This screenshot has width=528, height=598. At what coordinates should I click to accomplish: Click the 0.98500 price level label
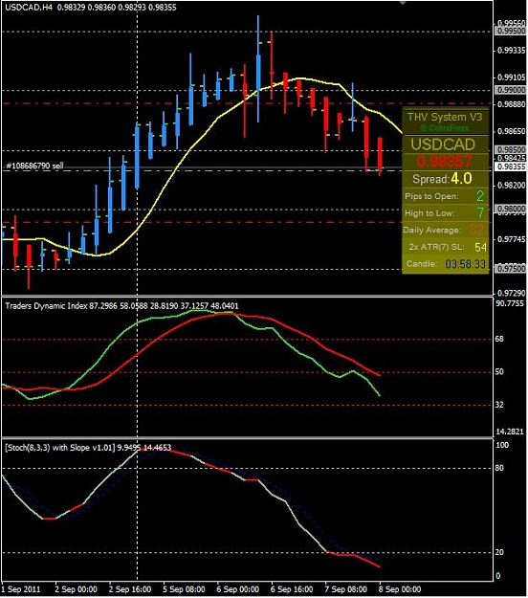[x=511, y=149]
